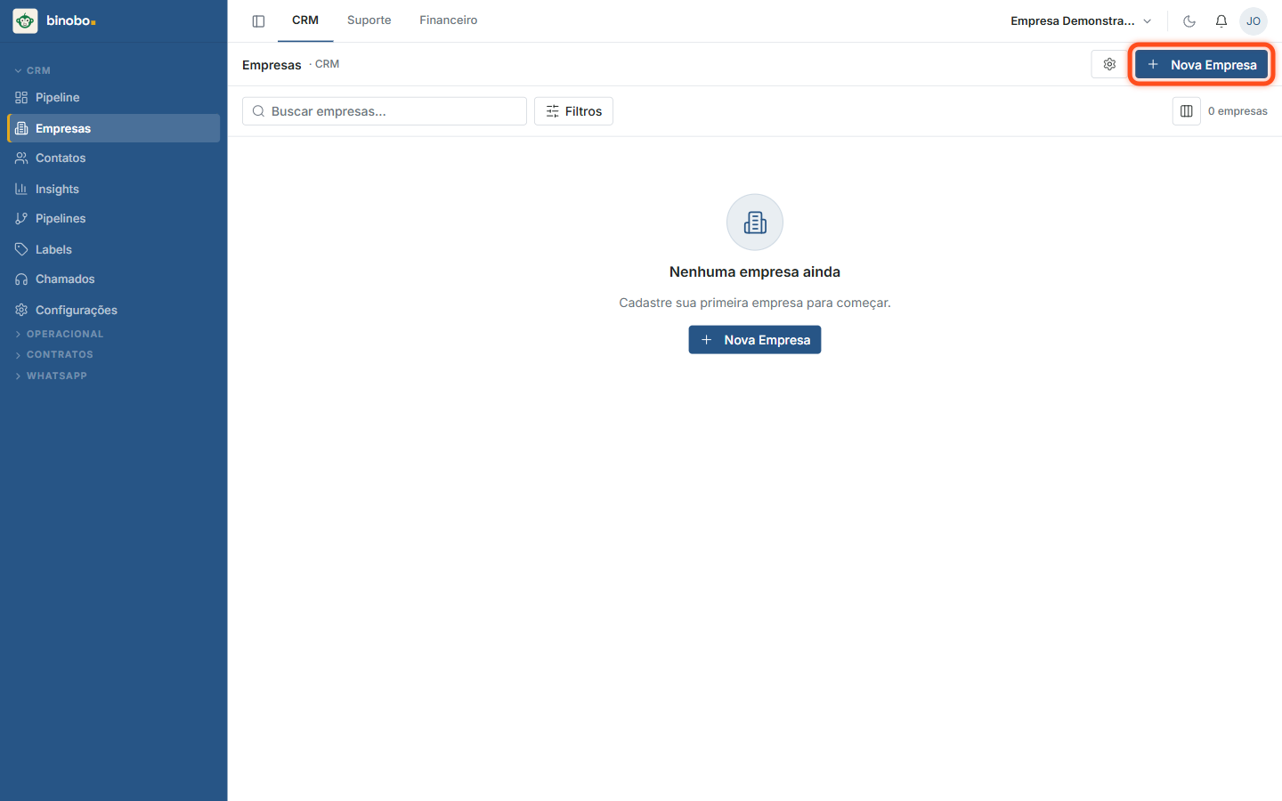Expand the Contratos sidebar section

point(54,354)
